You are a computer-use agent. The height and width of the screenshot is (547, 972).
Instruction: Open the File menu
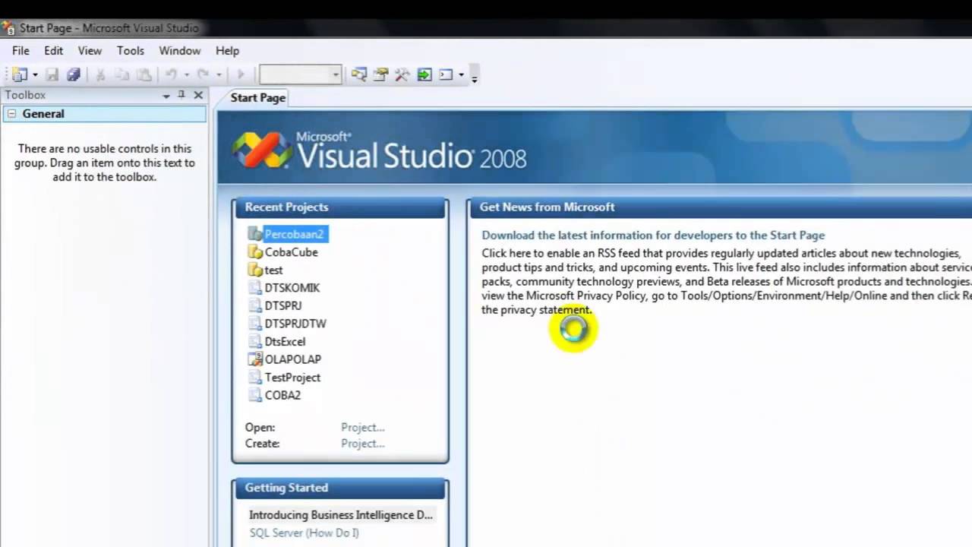(x=21, y=51)
